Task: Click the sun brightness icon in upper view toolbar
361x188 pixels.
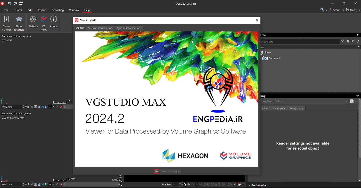Action: 32,107
